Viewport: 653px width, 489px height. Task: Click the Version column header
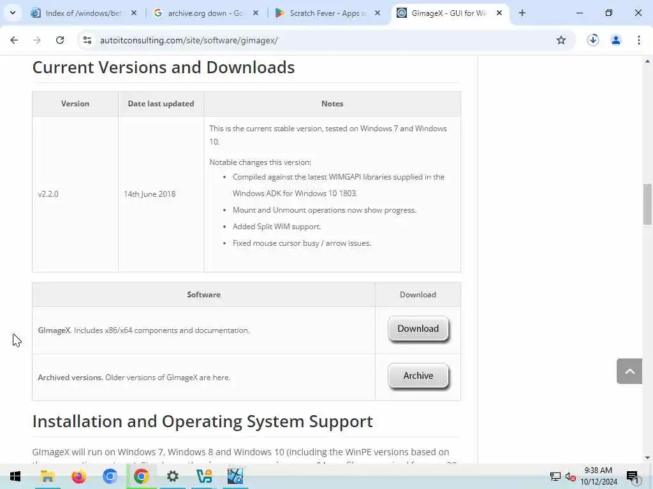[75, 104]
